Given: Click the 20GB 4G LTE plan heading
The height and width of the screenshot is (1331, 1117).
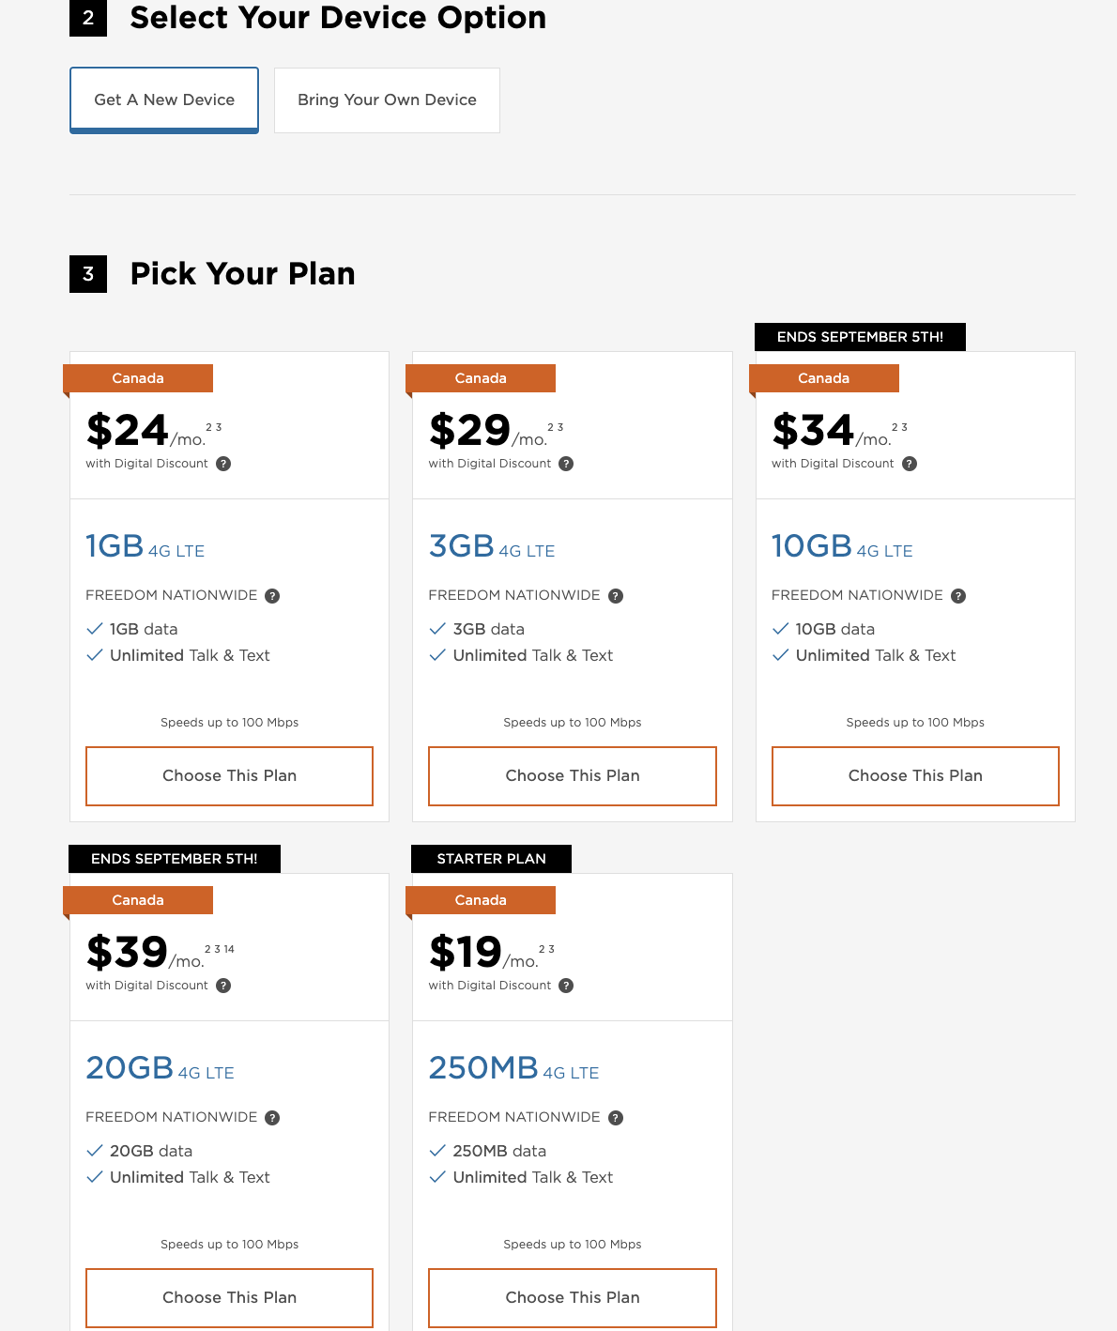Looking at the screenshot, I should 160,1068.
